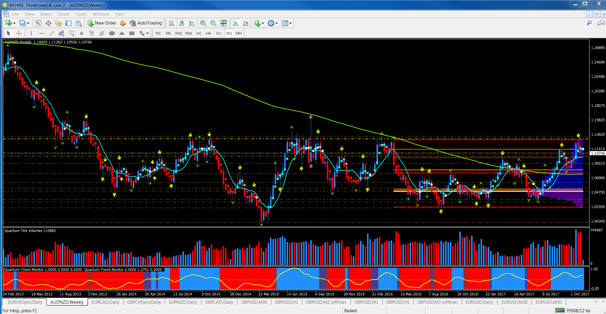Switch to the EURUSDpro,Daily chart tab
The image size is (606, 314).
pyautogui.click(x=25, y=302)
